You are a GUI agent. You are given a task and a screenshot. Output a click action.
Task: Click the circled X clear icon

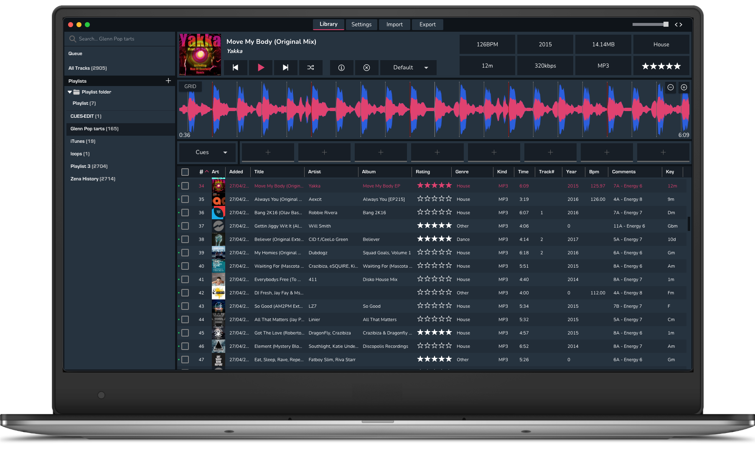coord(366,68)
